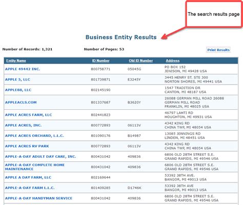Select ID number 801090176
The height and width of the screenshot is (205, 243).
point(100,136)
